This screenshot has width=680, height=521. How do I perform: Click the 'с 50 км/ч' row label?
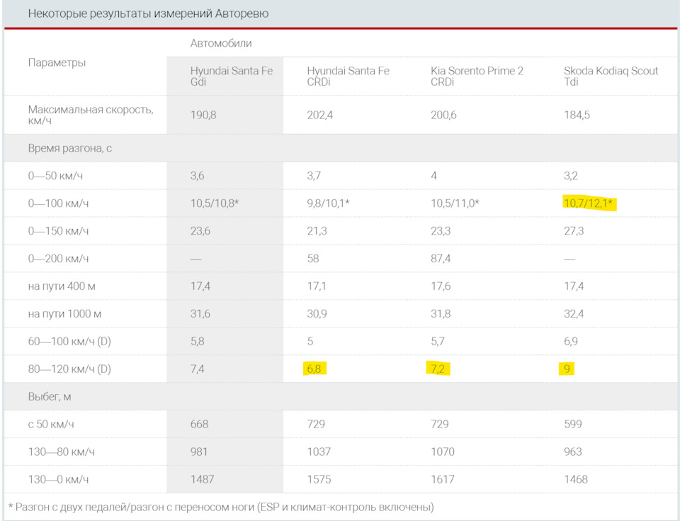pyautogui.click(x=51, y=424)
